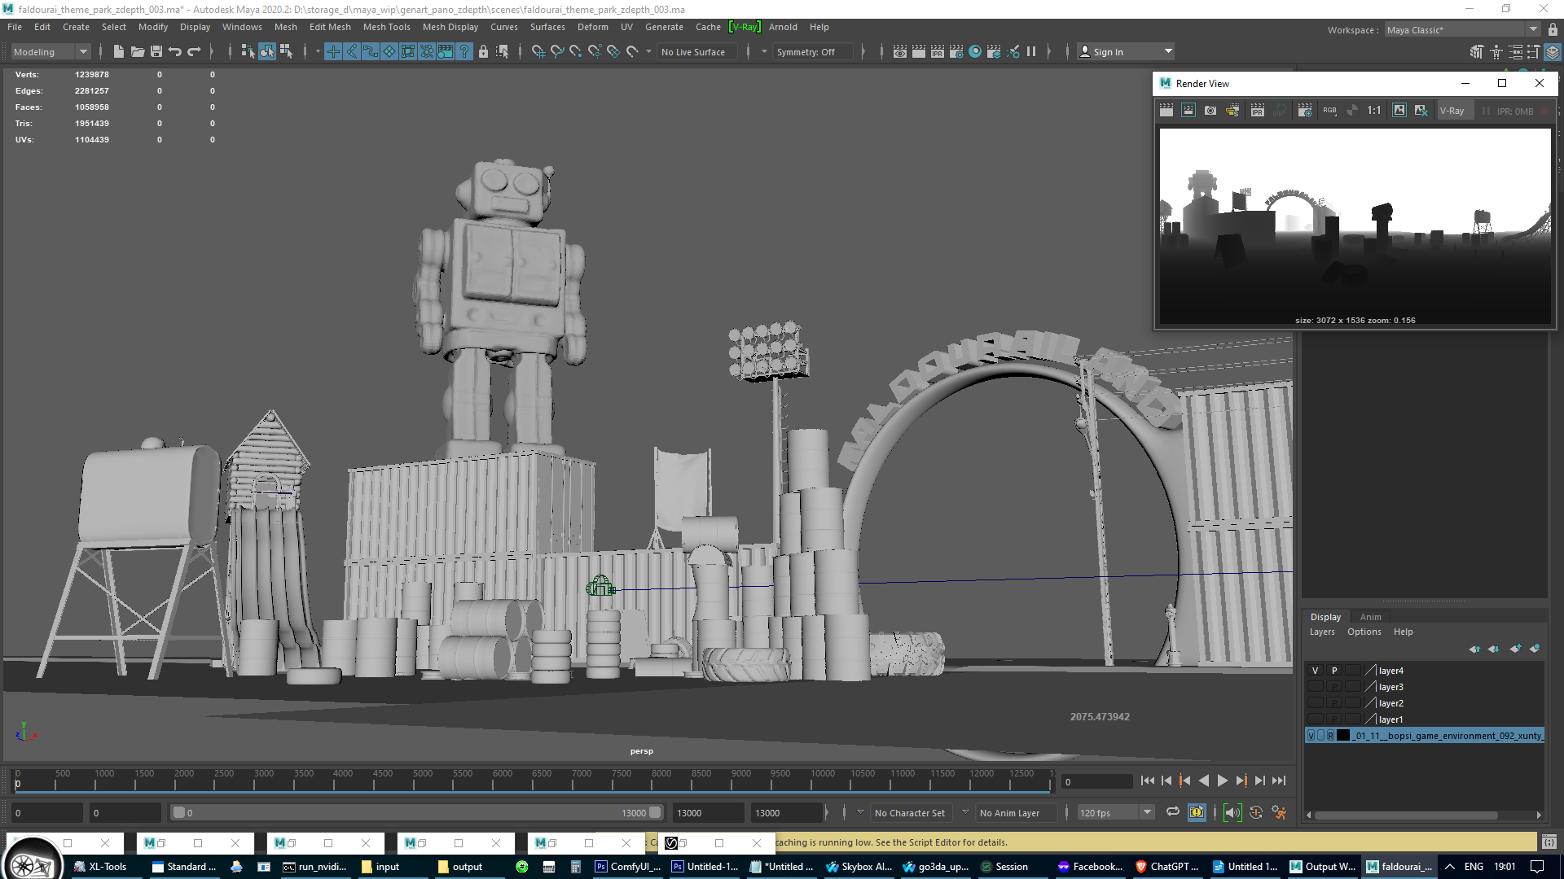Open ComfyUI from the taskbar
Viewport: 1564px width, 879px height.
(x=626, y=866)
